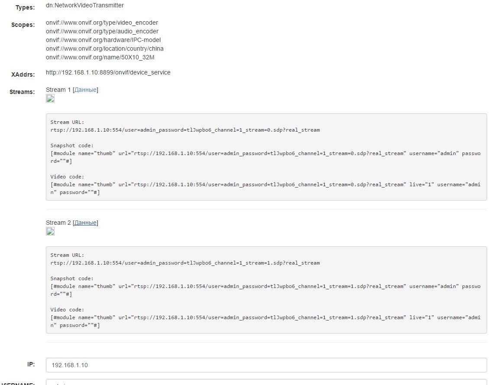Click the Stream 1 Snapshot code module line
This screenshot has height=385, width=504.
click(x=265, y=153)
